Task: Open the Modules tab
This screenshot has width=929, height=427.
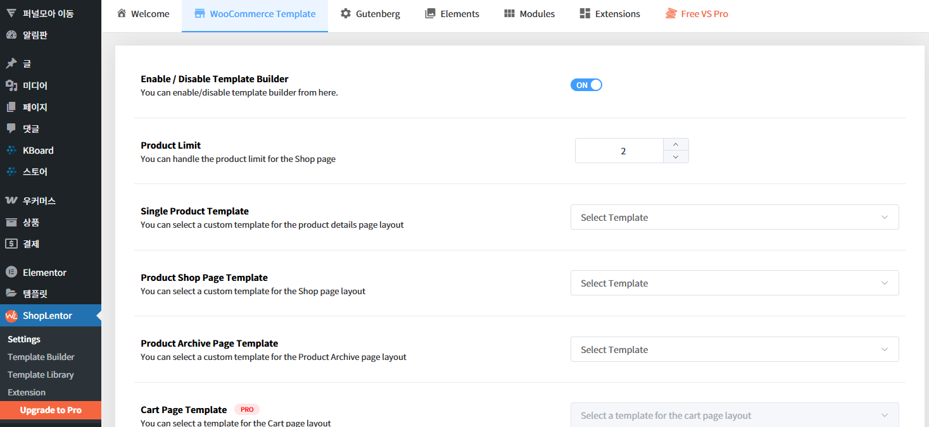Action: pos(529,14)
